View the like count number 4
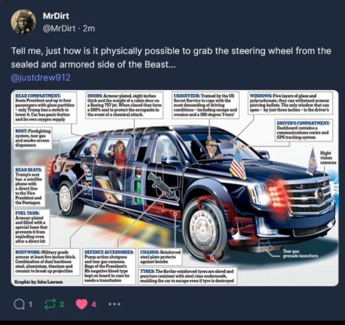345x325 pixels. (93, 304)
